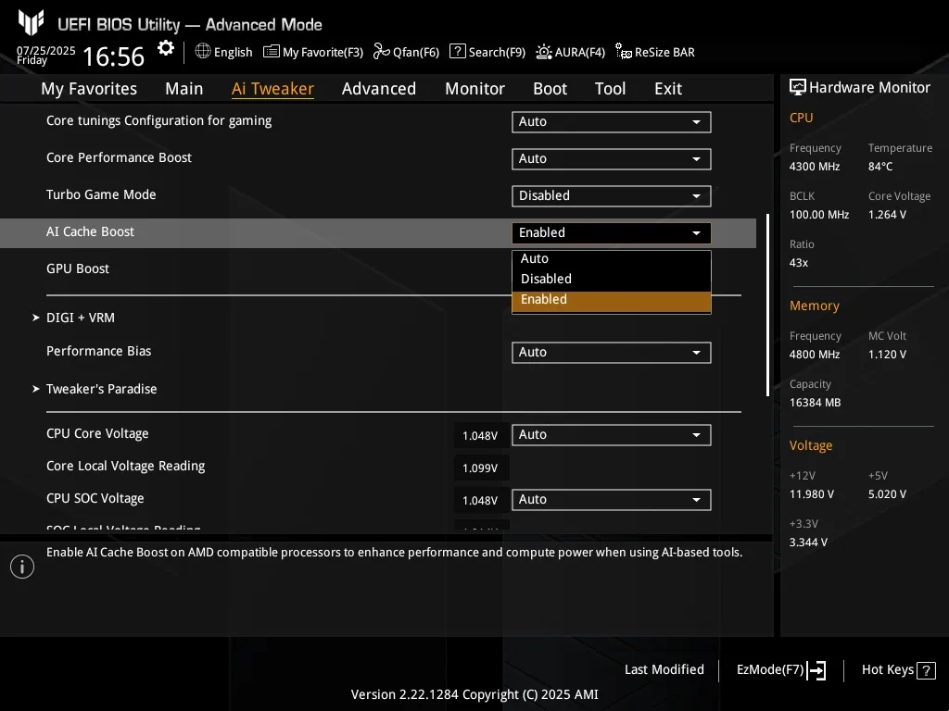Open the Search function with F9

coord(487,52)
